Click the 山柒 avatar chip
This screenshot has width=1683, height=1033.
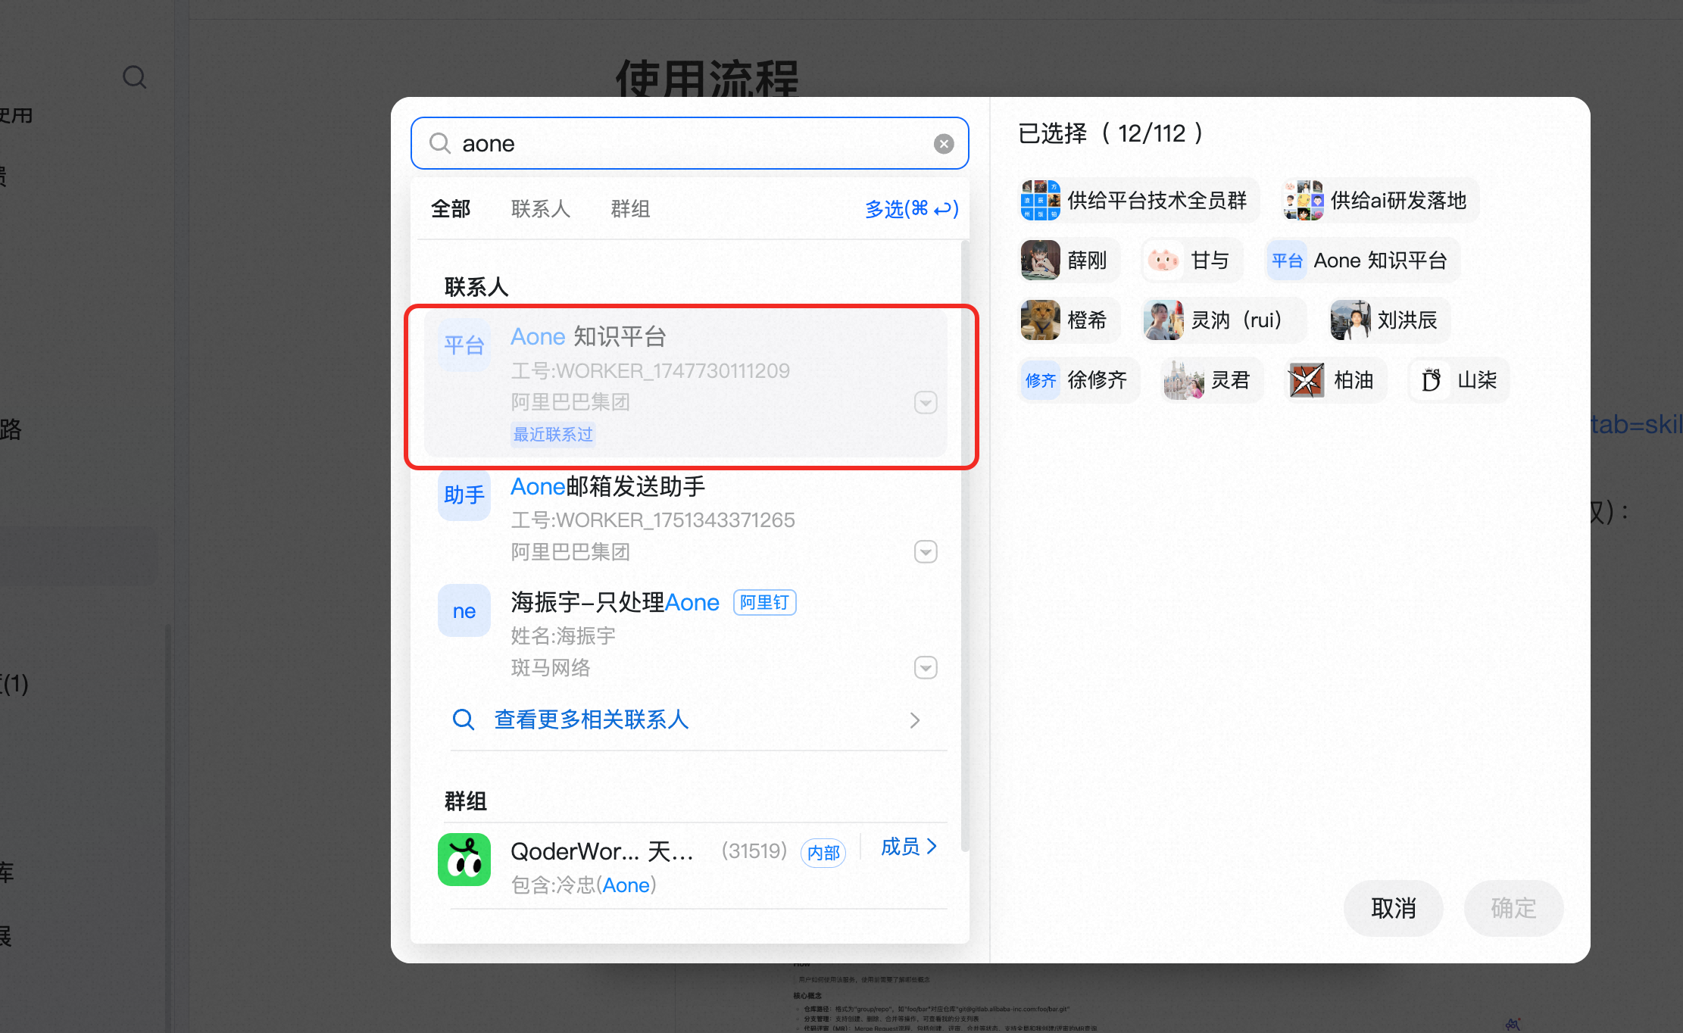coord(1458,379)
